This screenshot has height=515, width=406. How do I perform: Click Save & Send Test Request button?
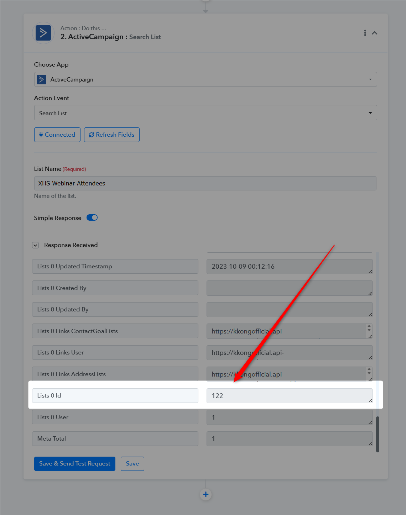tap(75, 464)
